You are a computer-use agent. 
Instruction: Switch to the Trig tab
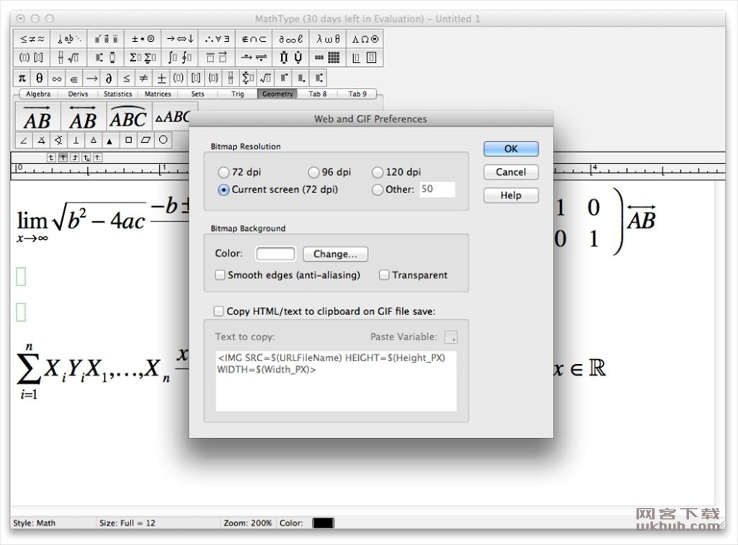pyautogui.click(x=238, y=94)
